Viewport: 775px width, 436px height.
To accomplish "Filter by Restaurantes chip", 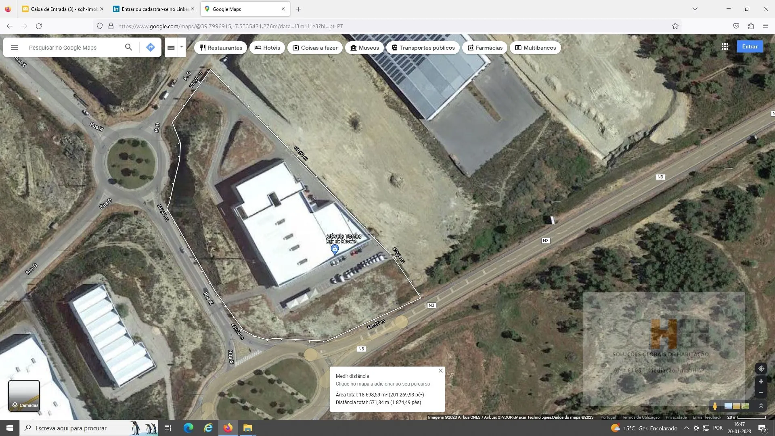I will tap(221, 48).
